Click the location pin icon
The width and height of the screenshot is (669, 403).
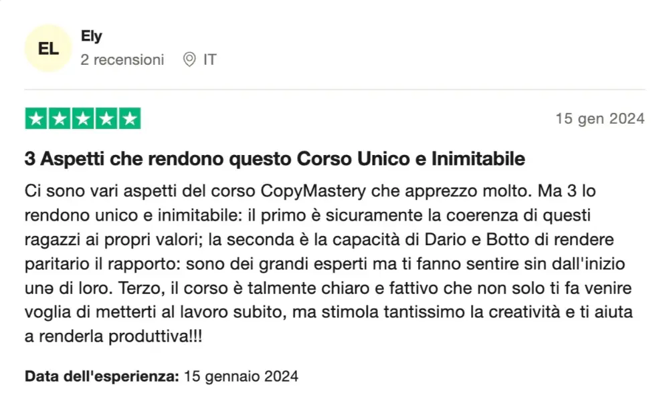(x=189, y=59)
